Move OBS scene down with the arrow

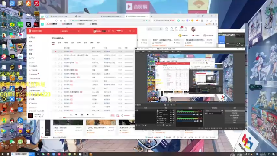145,125
